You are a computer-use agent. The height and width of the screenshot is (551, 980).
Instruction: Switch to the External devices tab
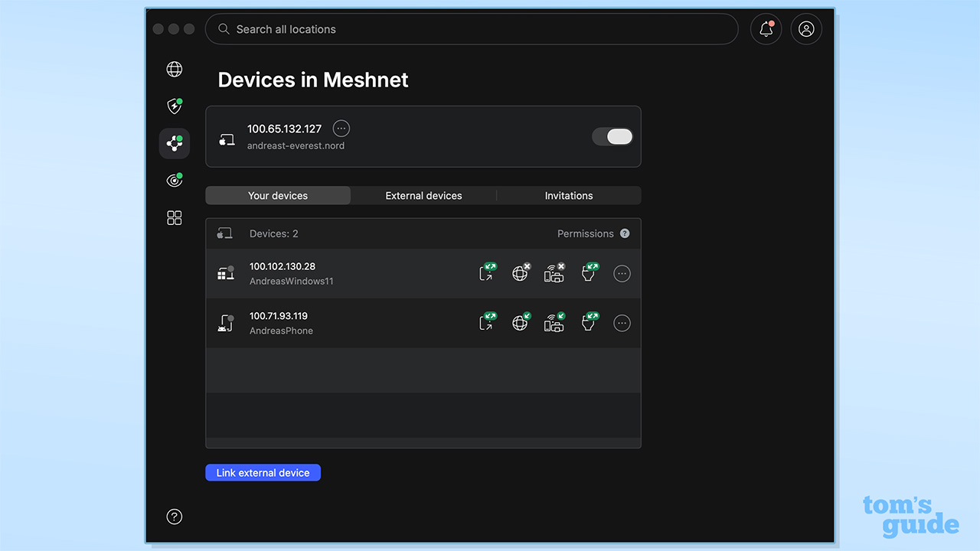423,195
